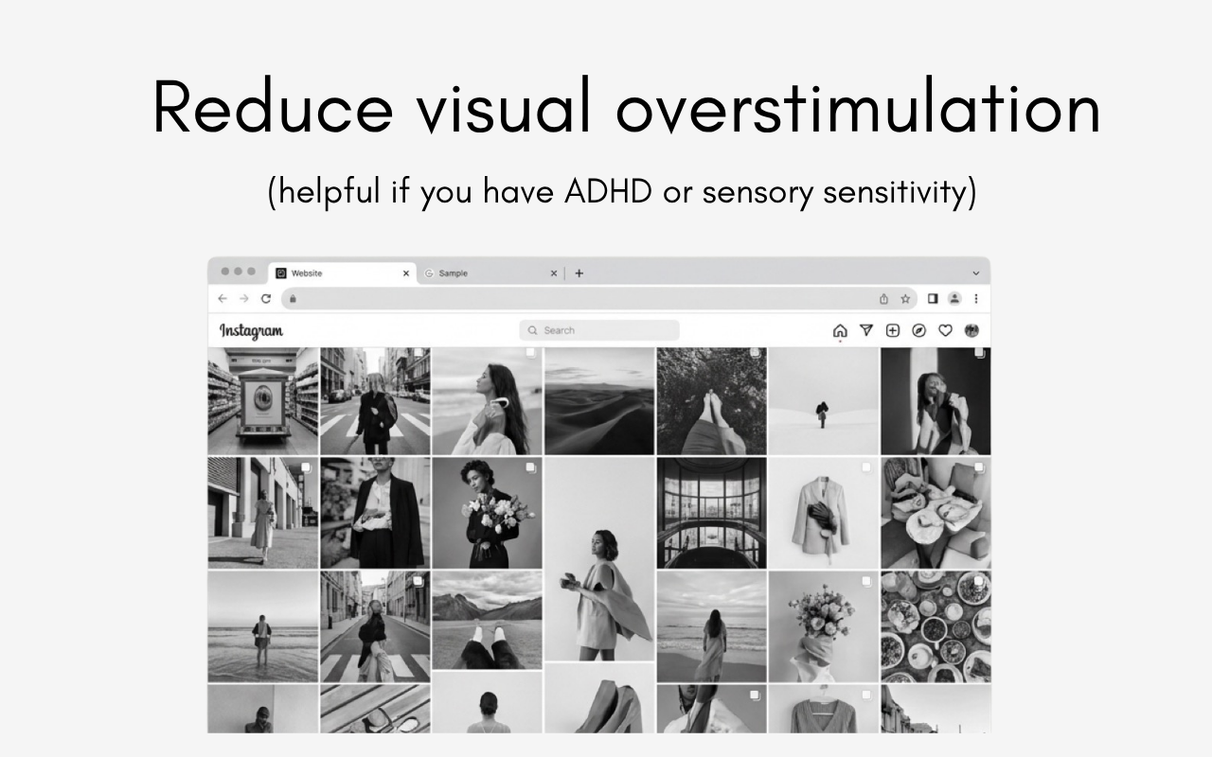Open Instagram direct messages paper plane icon

pos(866,330)
